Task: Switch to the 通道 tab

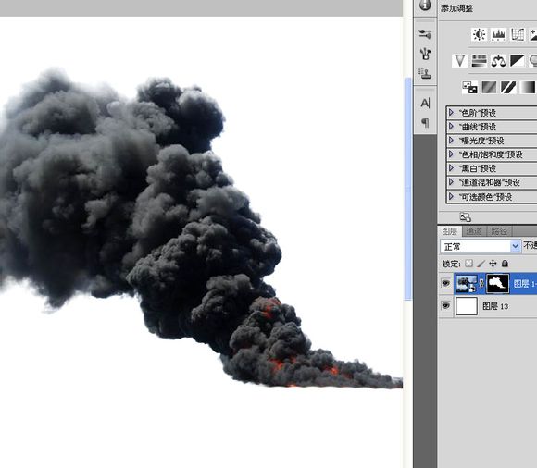Action: [x=474, y=231]
